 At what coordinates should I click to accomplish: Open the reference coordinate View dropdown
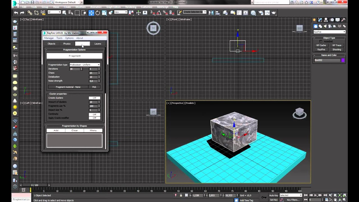[x=121, y=12]
